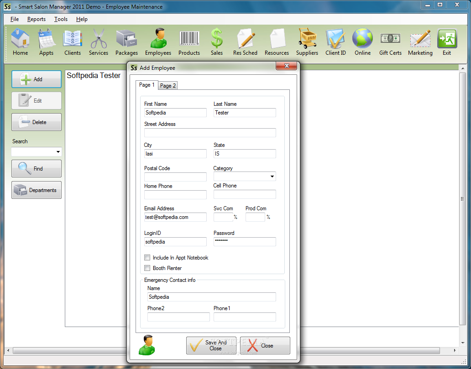
Task: Click the Email Address field
Action: click(175, 217)
